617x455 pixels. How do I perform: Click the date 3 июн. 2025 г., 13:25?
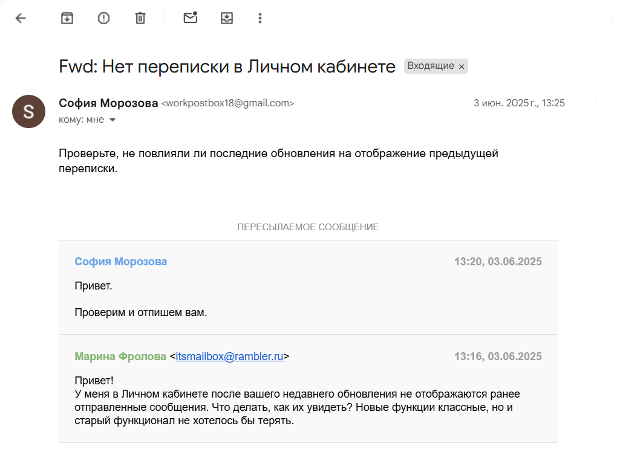click(518, 103)
